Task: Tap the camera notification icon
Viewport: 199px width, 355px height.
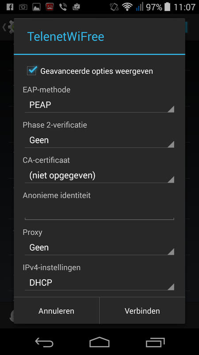Action: [x=23, y=7]
